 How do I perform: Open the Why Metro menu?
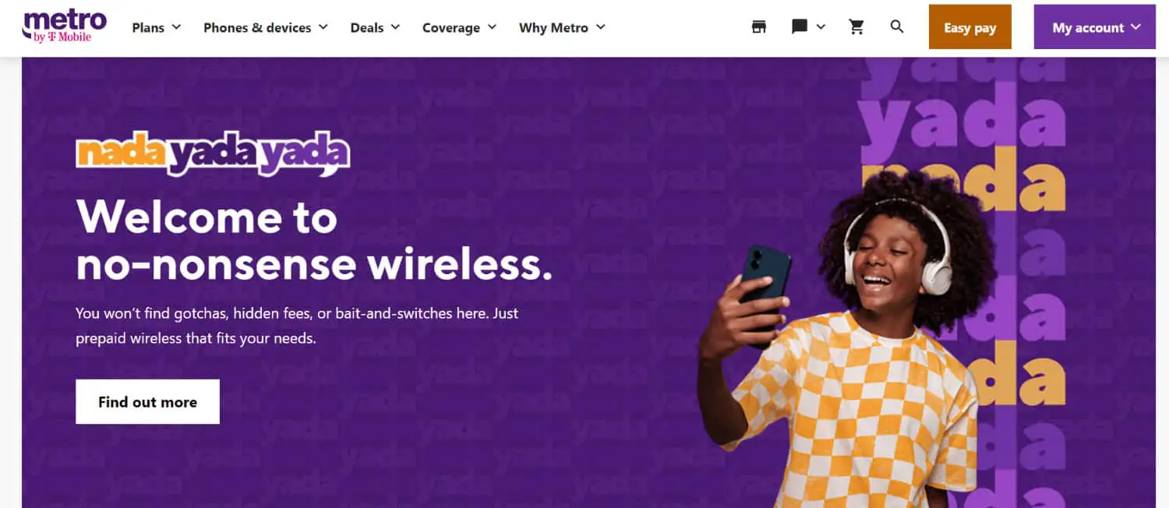pos(562,27)
